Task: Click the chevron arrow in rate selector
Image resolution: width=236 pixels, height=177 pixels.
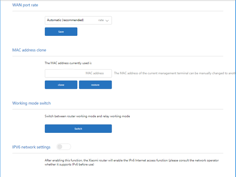Action: tap(107, 21)
